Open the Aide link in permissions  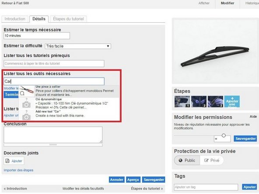pyautogui.click(x=253, y=117)
